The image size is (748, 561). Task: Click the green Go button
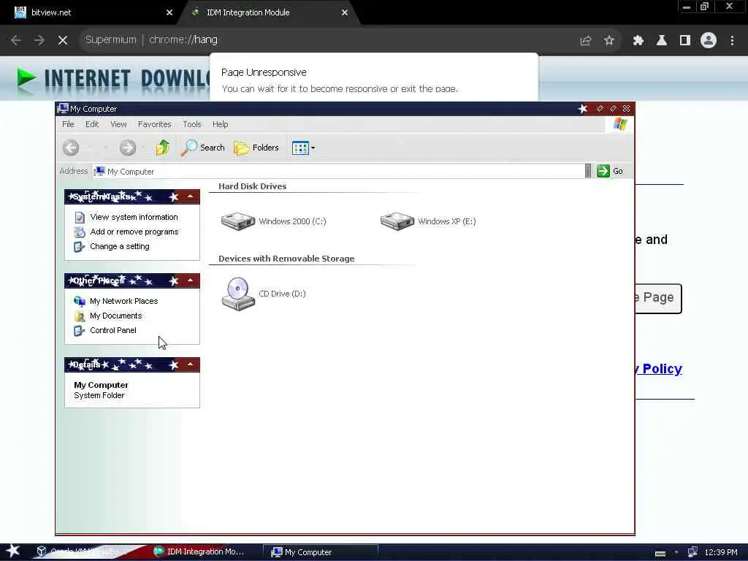[610, 171]
